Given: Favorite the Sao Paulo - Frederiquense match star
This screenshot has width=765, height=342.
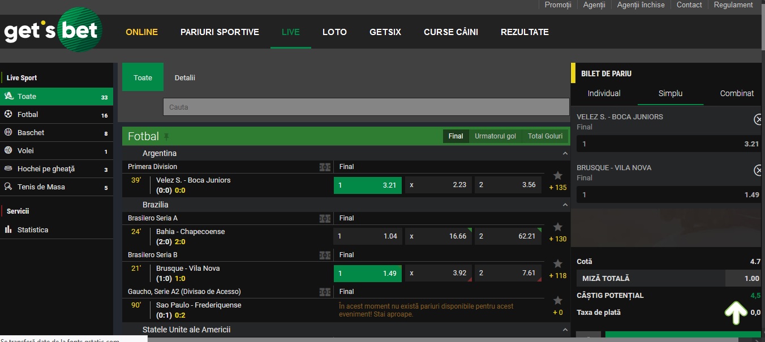Looking at the screenshot, I should [x=558, y=301].
